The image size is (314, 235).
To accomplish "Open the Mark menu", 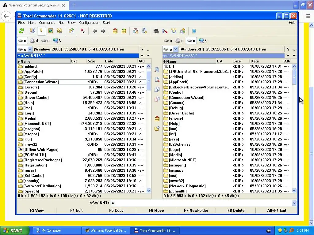I will (x=32, y=23).
